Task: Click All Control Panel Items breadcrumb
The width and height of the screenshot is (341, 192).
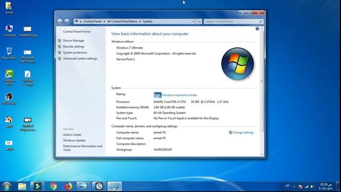Action: 122,21
